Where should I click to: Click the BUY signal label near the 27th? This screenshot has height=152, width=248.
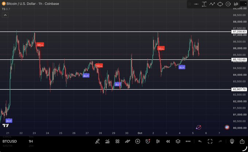(x=86, y=76)
